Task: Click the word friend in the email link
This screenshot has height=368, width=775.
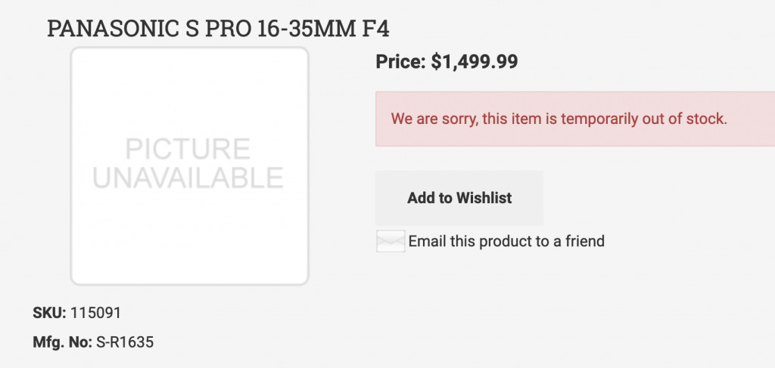Action: (584, 242)
